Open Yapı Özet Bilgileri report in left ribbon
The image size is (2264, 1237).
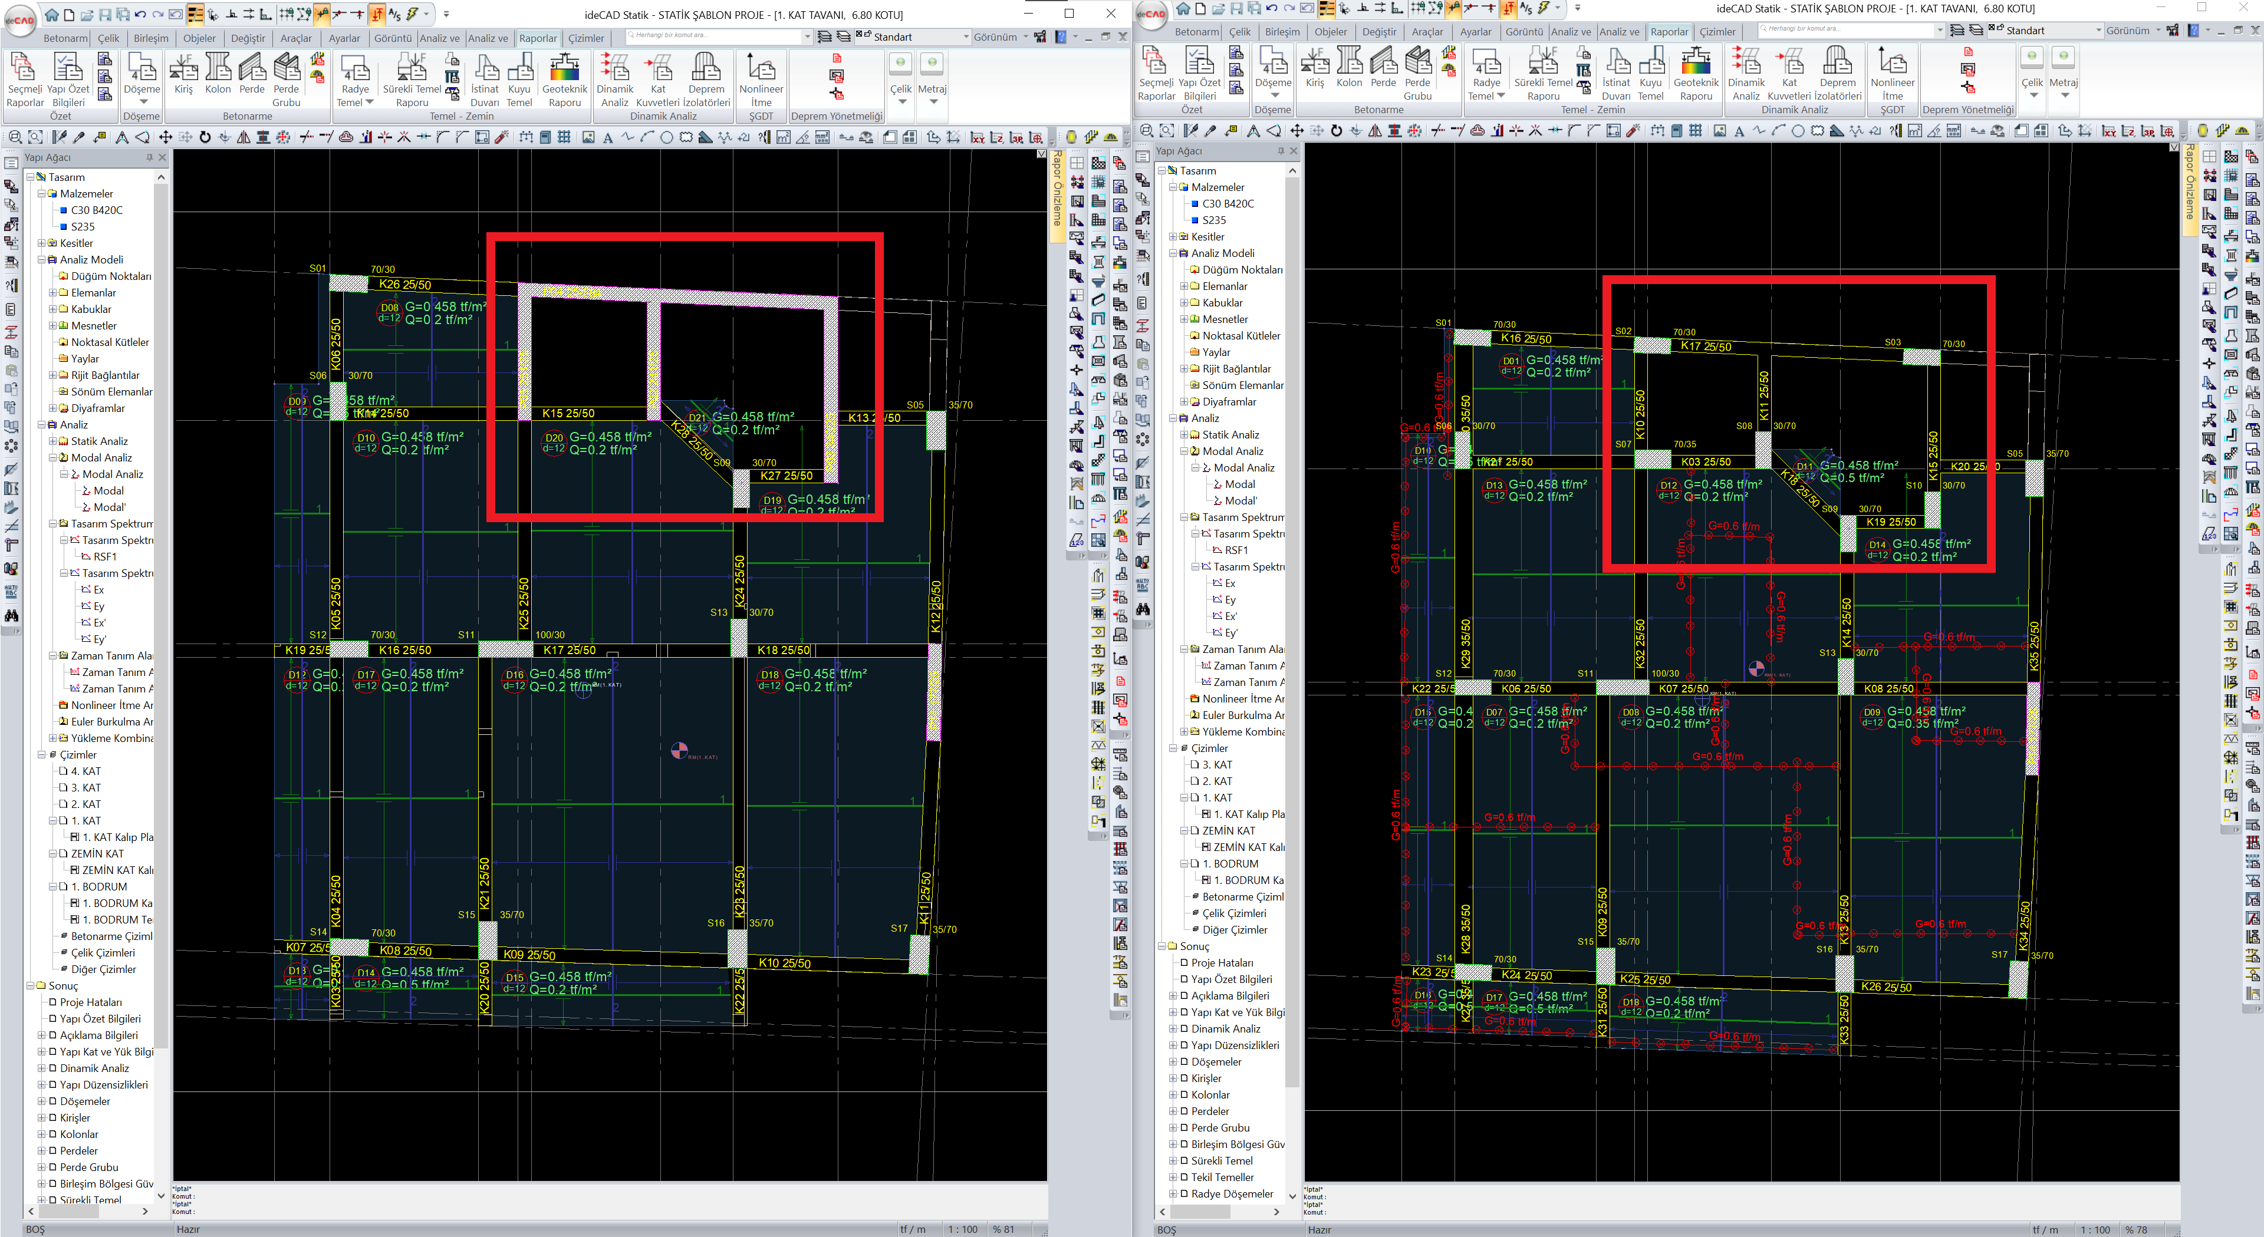pos(68,80)
